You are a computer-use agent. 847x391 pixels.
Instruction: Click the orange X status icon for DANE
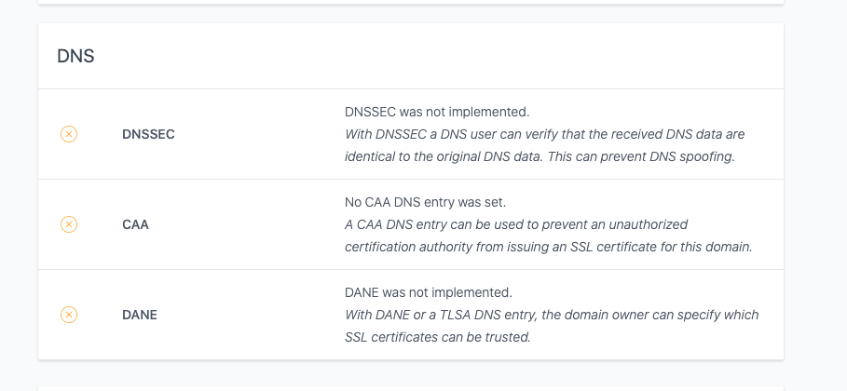(69, 315)
